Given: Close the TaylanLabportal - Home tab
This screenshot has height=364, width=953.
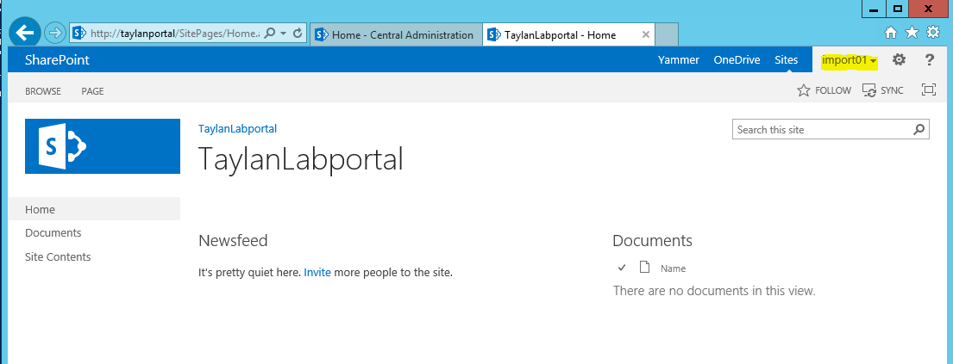Looking at the screenshot, I should point(645,34).
